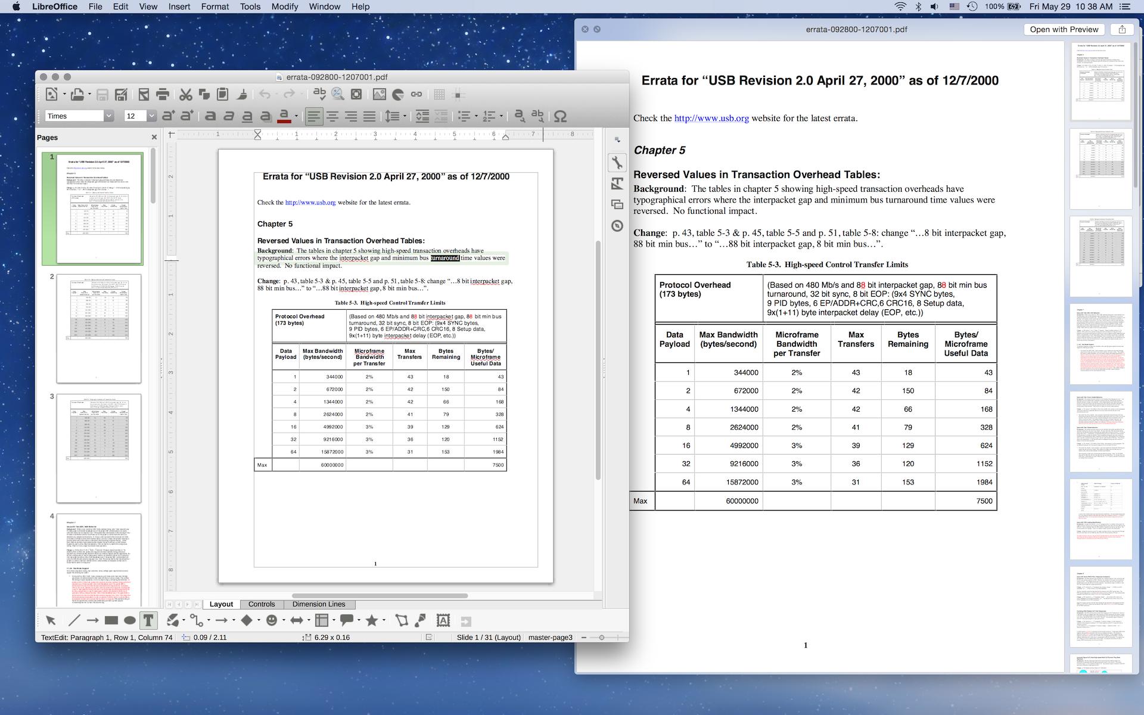Image resolution: width=1144 pixels, height=715 pixels.
Task: Follow the http://www.usb.org link in preview
Action: 711,118
